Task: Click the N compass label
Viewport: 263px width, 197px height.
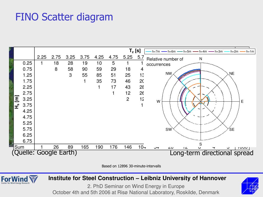Action: [x=201, y=59]
